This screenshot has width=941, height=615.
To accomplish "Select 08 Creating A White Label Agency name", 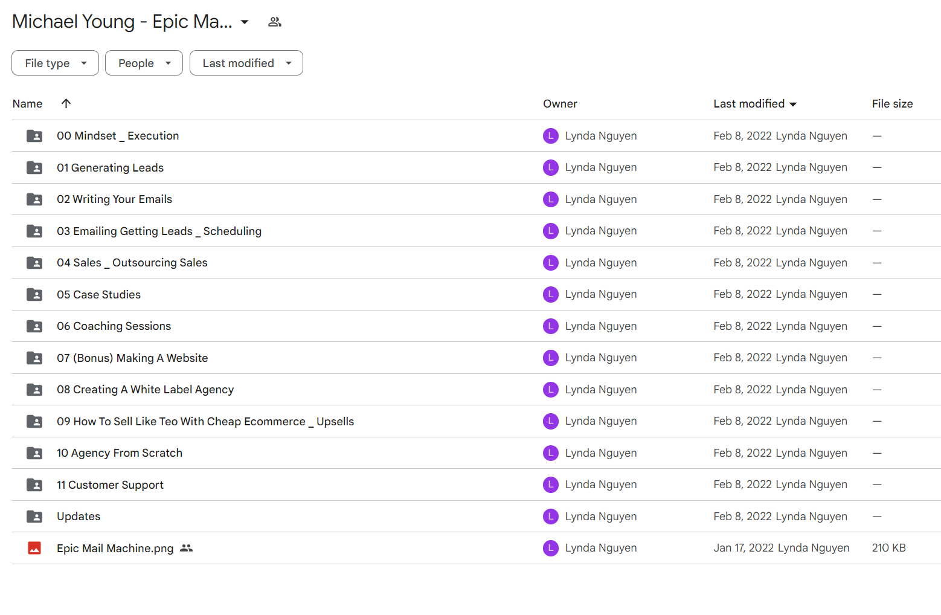I will coord(145,390).
